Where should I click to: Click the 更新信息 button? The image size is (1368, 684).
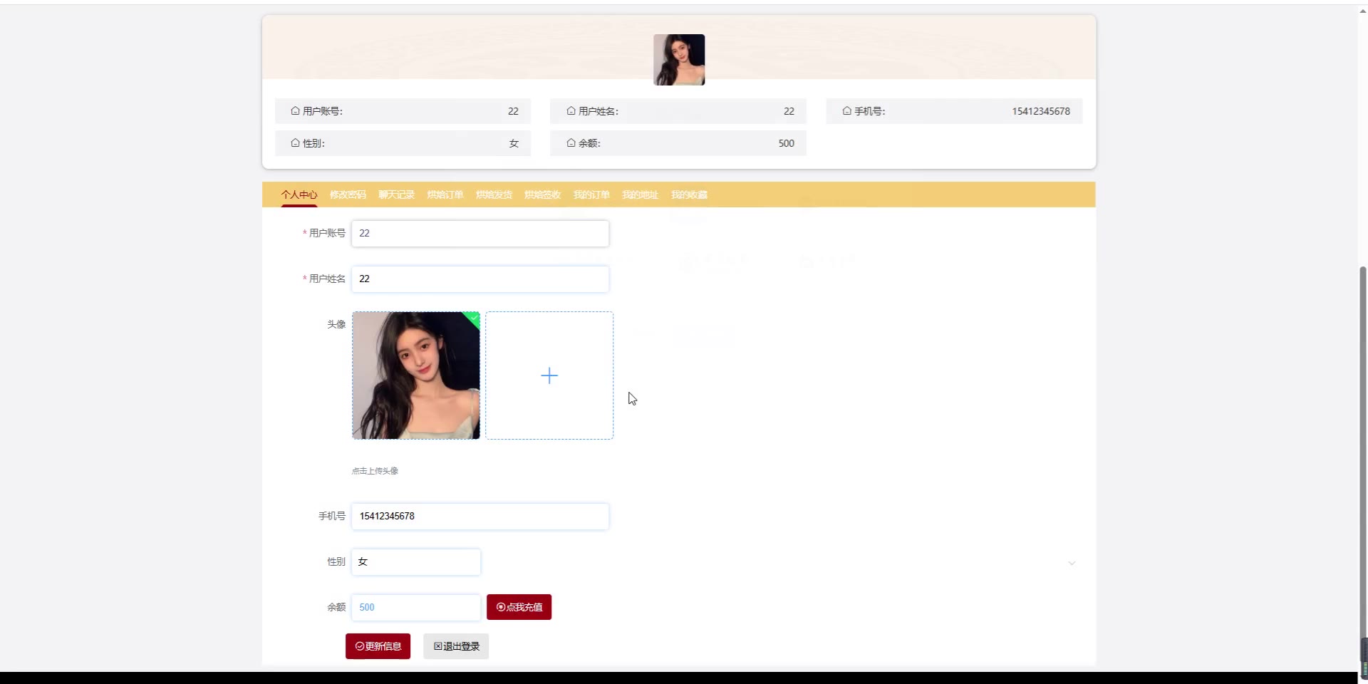(378, 646)
